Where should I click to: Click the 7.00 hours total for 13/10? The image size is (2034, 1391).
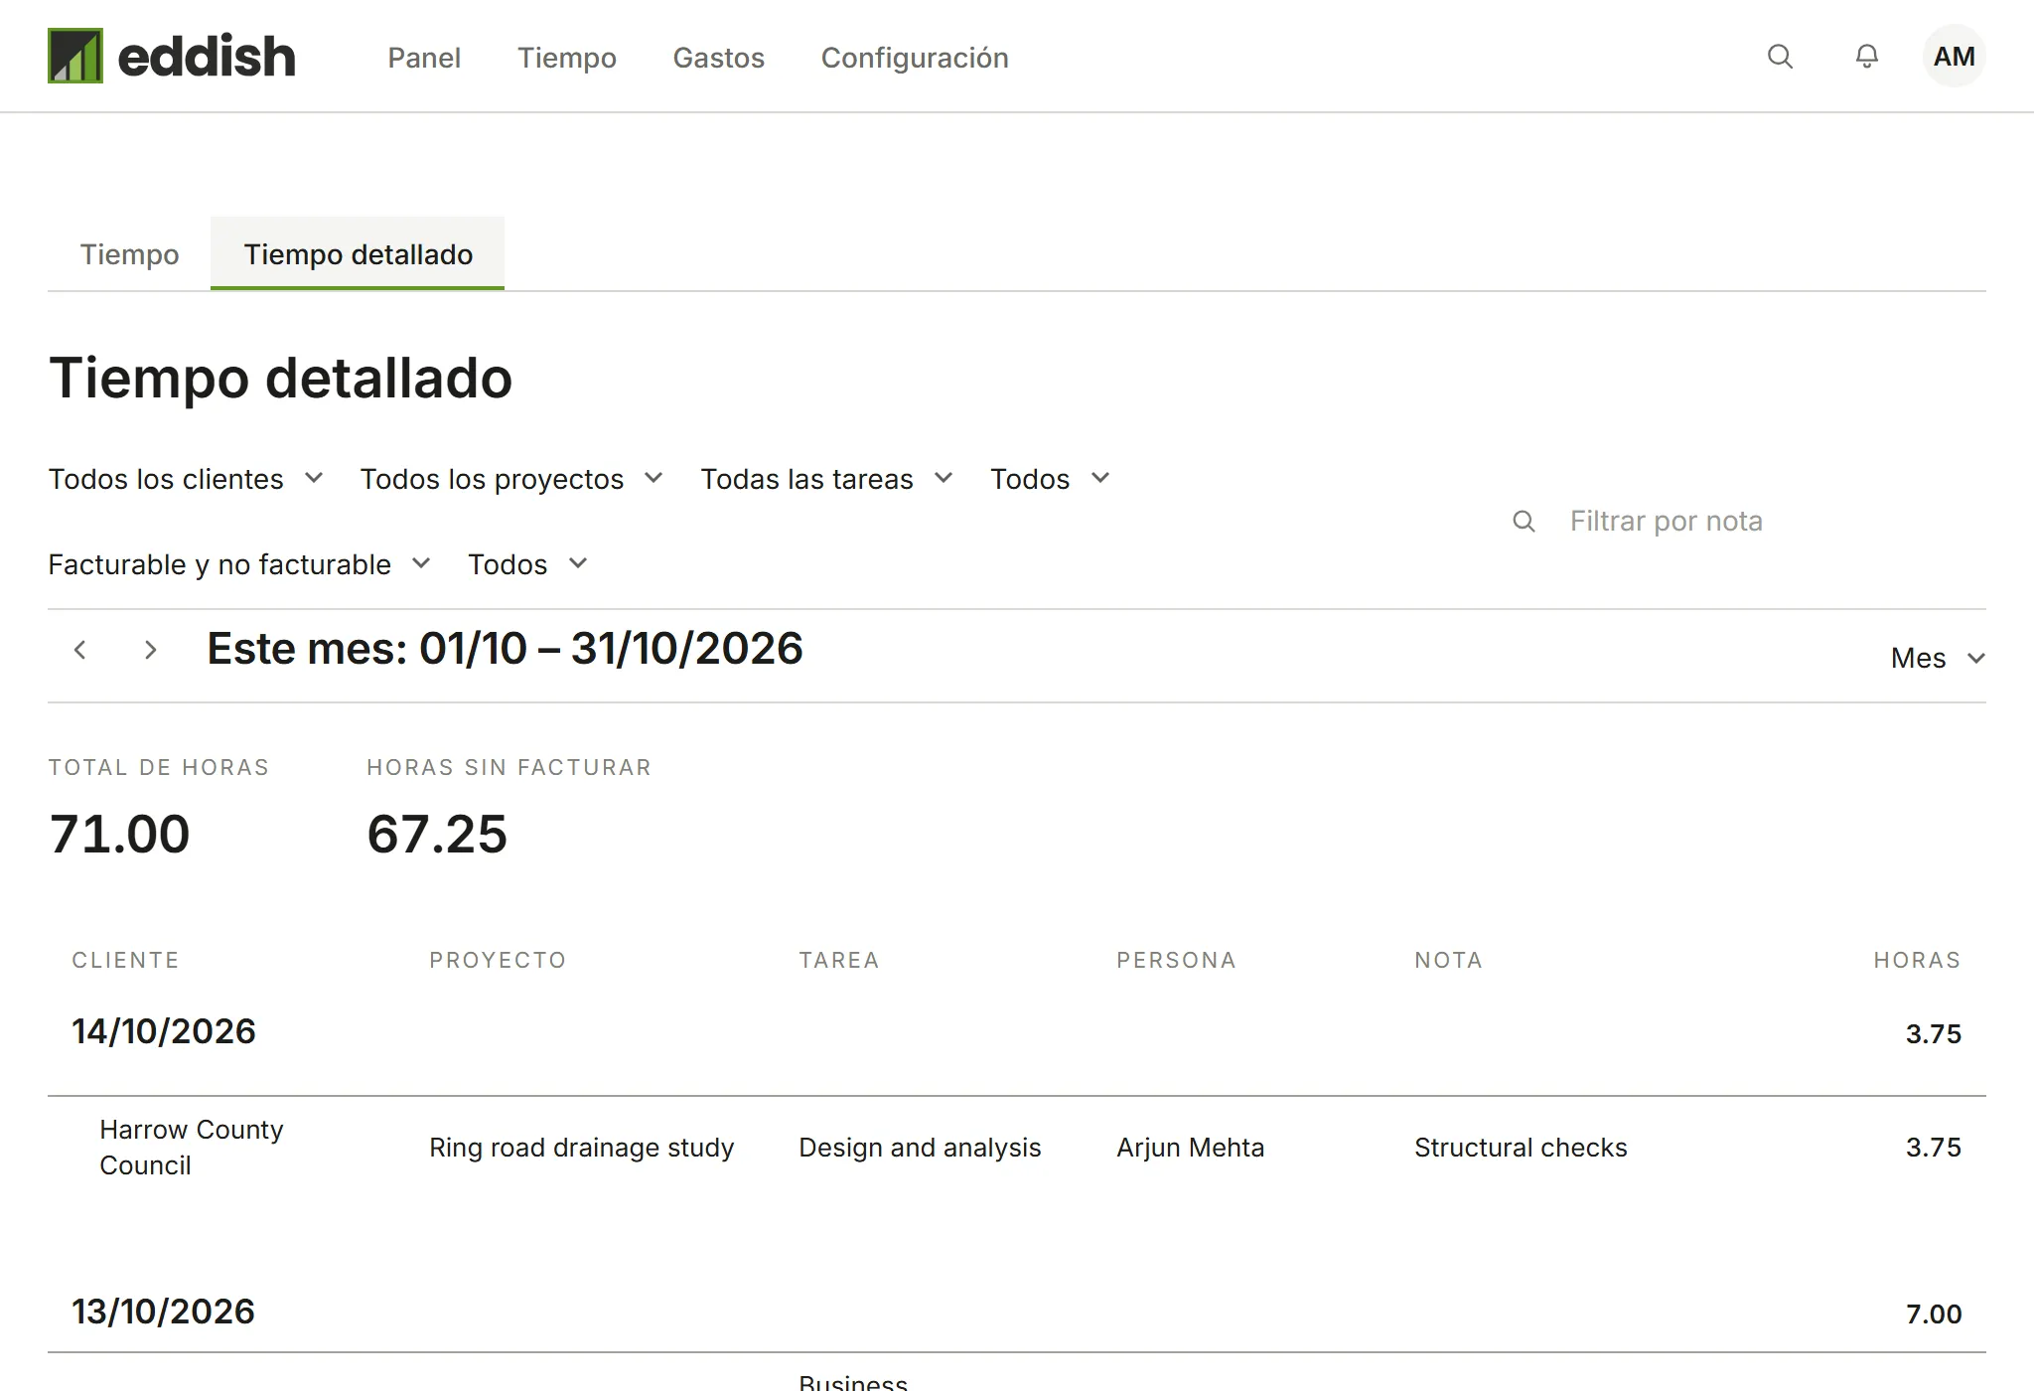point(1934,1314)
